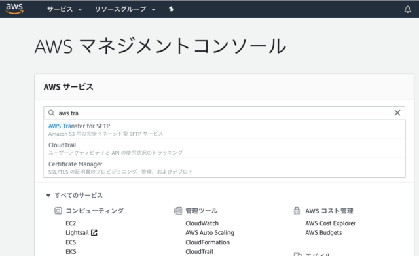The height and width of the screenshot is (256, 419).
Task: Select AWS Transfer for SFTP suggestion
Action: coord(224,130)
